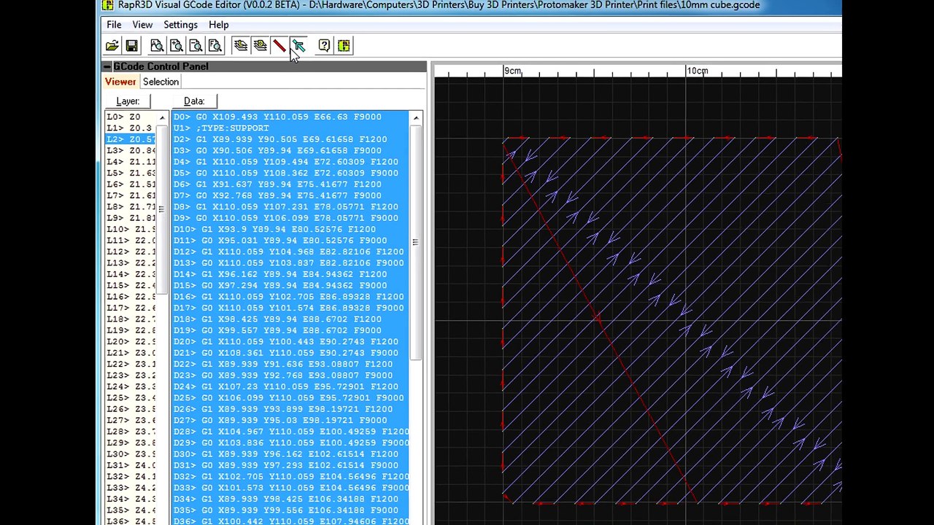The width and height of the screenshot is (934, 525).
Task: Click the yellow-green layout toolbar icon
Action: coord(344,46)
